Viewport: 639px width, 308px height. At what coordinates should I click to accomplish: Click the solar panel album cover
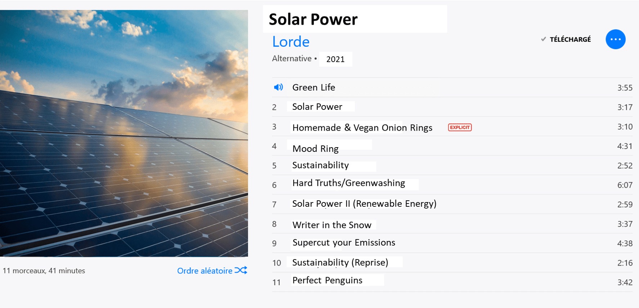(x=124, y=133)
